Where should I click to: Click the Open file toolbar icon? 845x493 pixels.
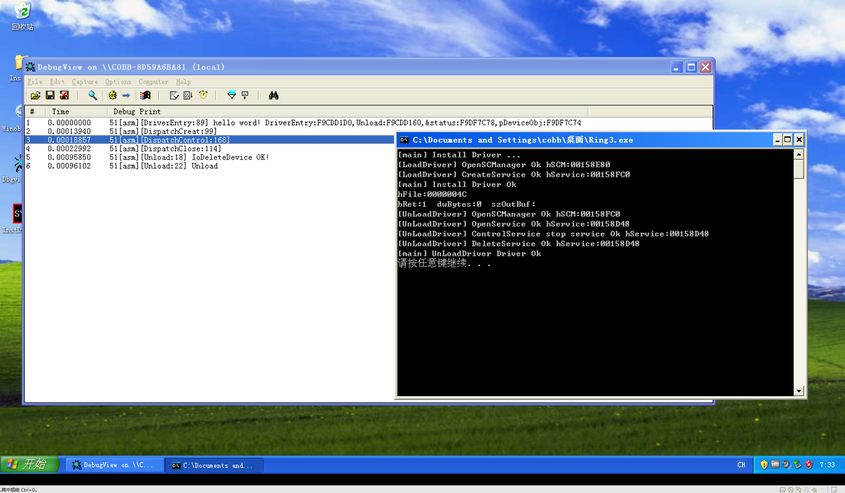point(36,96)
